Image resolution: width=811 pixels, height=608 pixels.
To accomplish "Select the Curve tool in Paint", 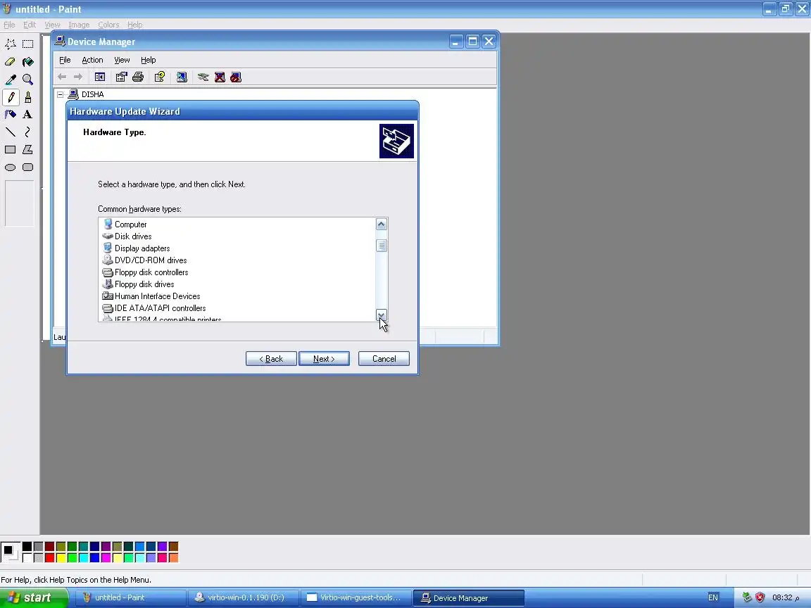I will (28, 132).
